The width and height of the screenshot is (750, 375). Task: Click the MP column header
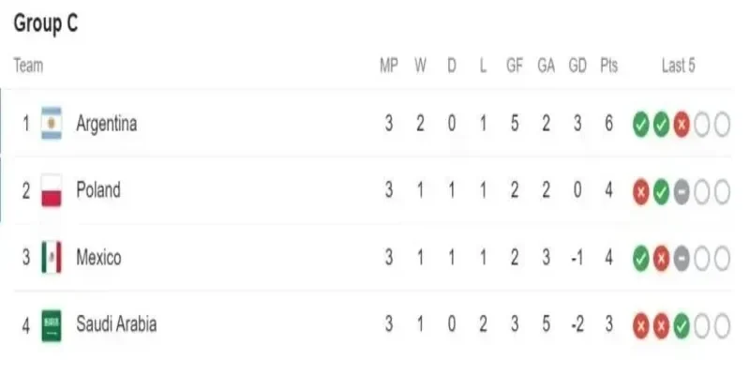[388, 67]
